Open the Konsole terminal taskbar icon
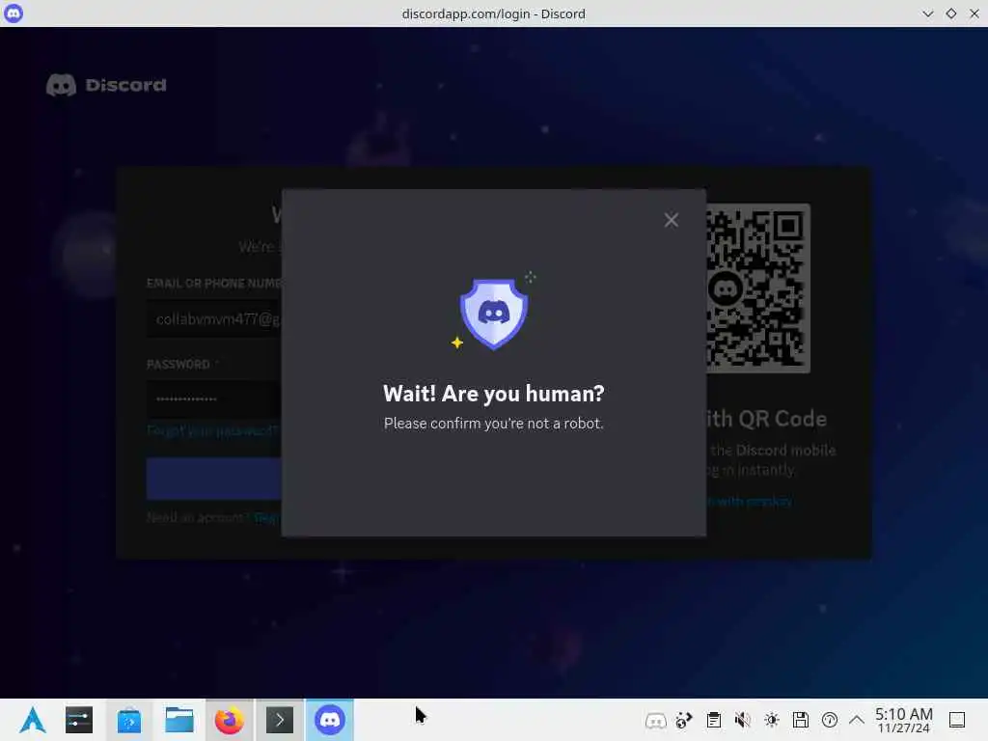Image resolution: width=988 pixels, height=741 pixels. (x=280, y=720)
